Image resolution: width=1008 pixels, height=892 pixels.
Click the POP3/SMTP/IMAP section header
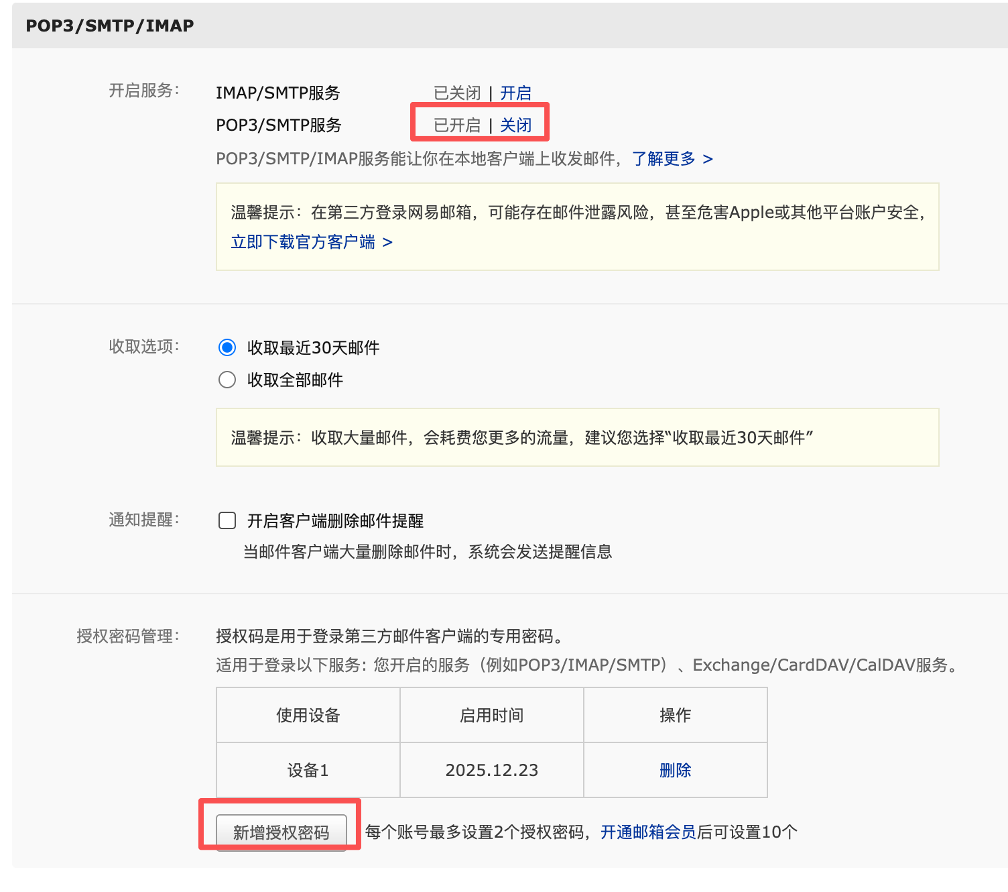coord(109,25)
